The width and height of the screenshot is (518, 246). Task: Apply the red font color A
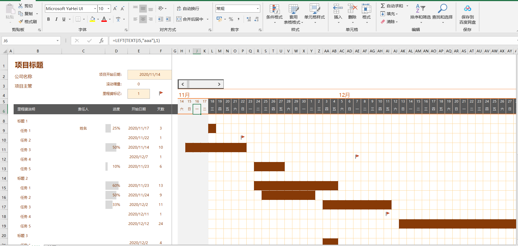[x=104, y=19]
